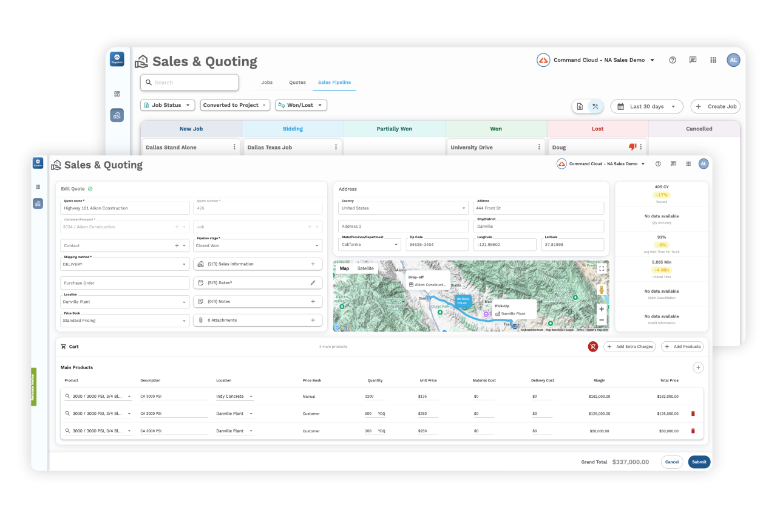Click the thumbs-down icon on Doug card

(632, 146)
